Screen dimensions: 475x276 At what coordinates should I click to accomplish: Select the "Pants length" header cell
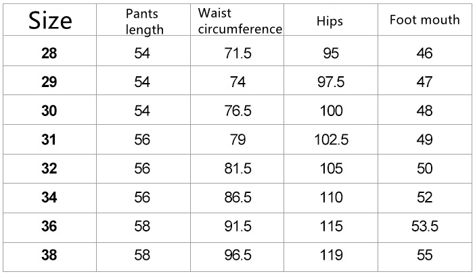pos(145,22)
